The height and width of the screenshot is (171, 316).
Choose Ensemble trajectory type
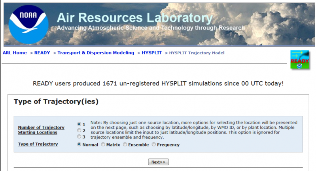125,145
